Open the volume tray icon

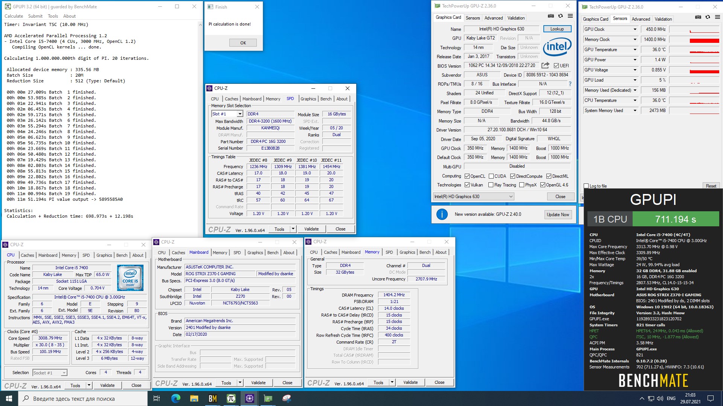pos(660,398)
